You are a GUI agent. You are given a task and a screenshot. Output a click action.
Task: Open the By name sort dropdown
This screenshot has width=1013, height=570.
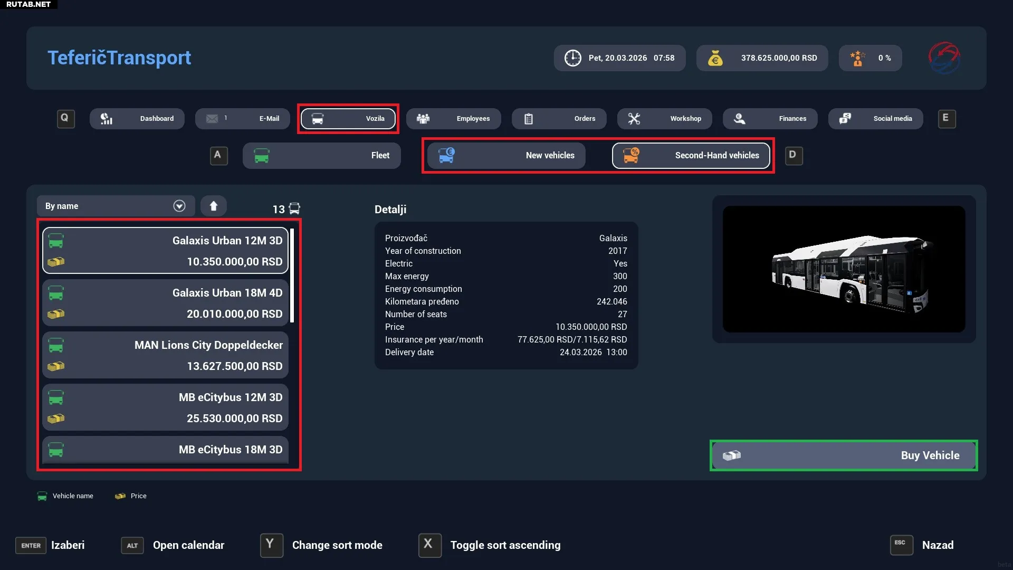click(x=115, y=206)
